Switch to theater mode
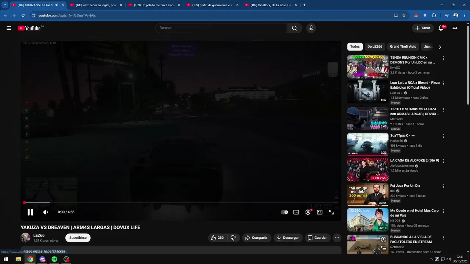The image size is (470, 264). click(320, 212)
